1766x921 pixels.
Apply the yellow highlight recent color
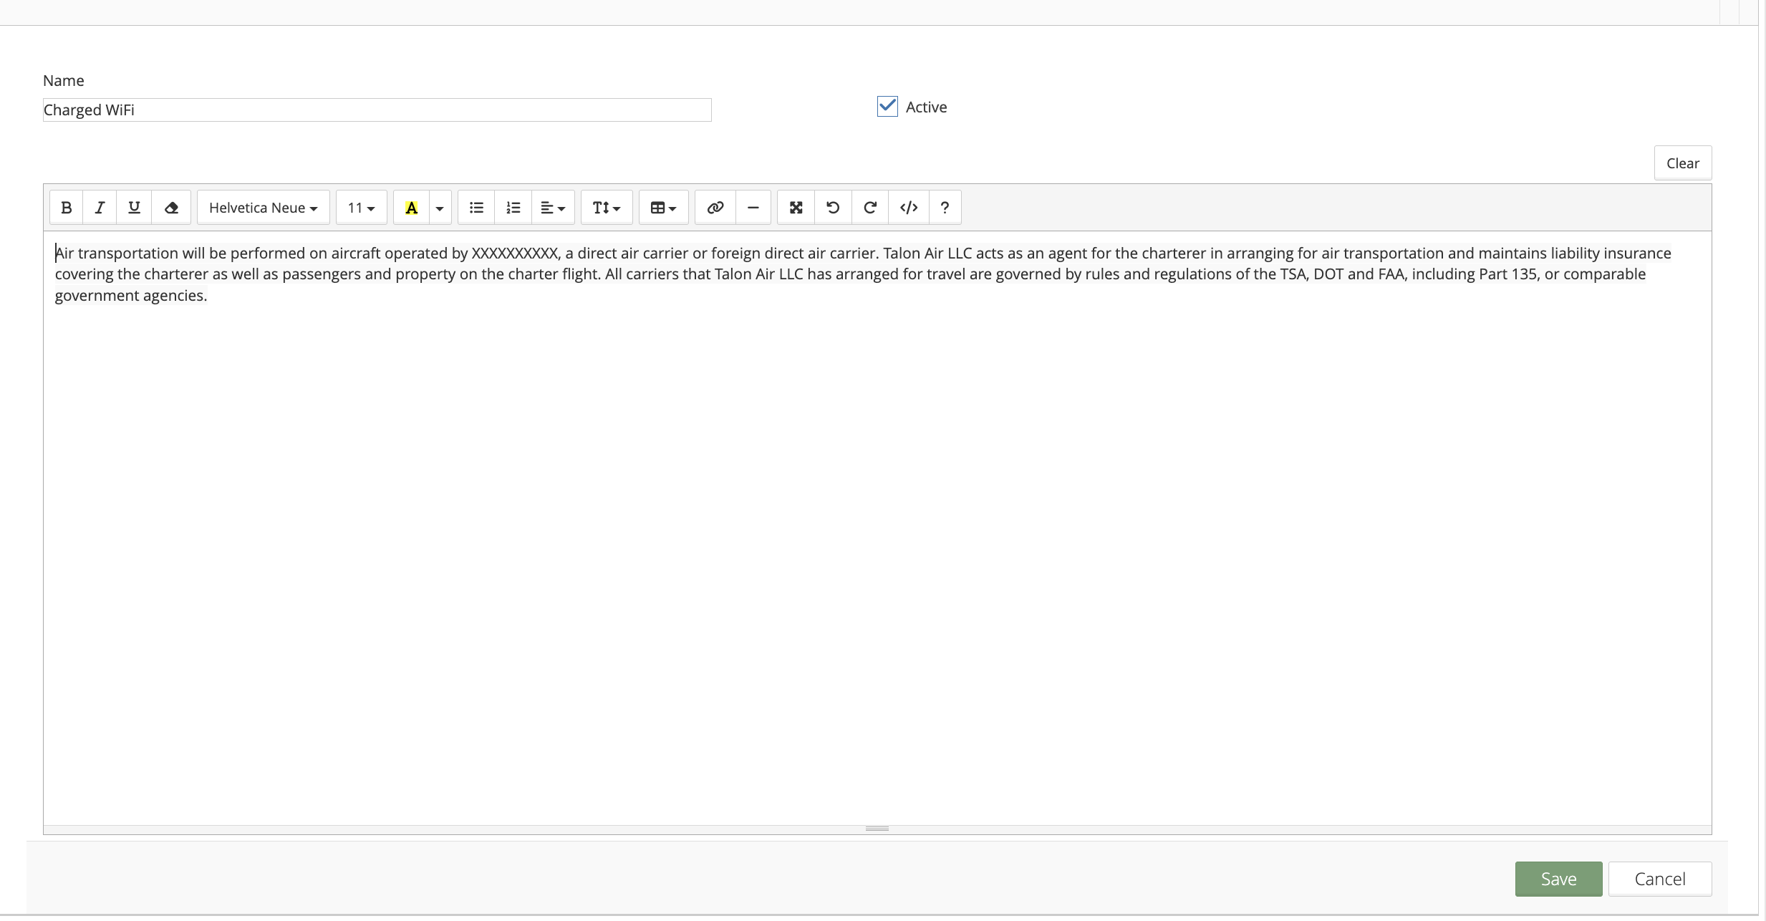[412, 208]
